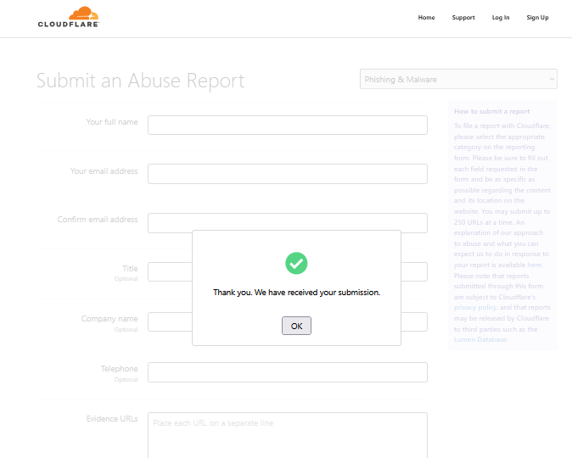Screen dimensions: 572x458
Task: Follow the 'here' link in the sidebar
Action: coord(534,265)
